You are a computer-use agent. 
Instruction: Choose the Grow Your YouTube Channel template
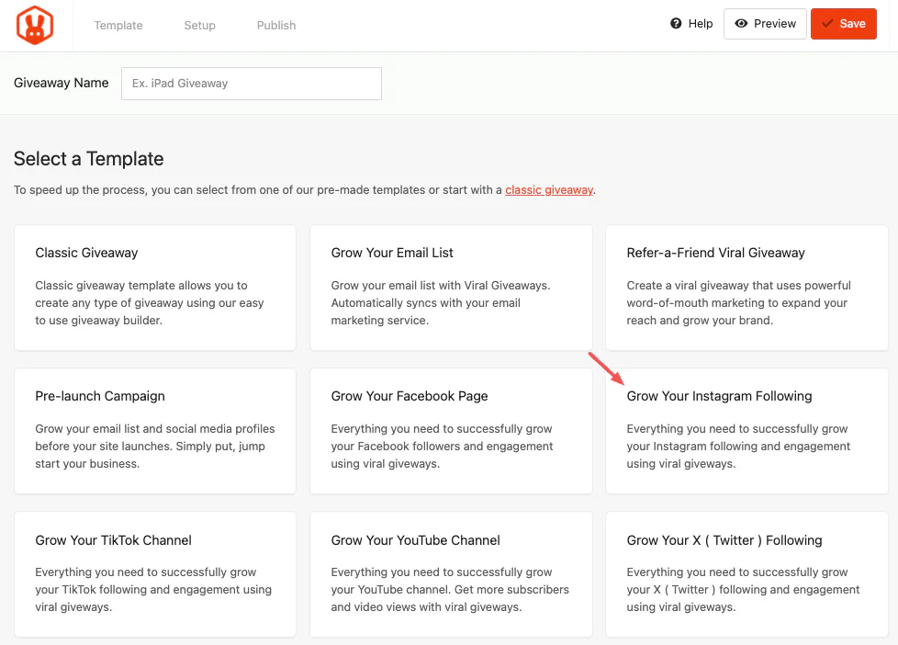click(451, 574)
